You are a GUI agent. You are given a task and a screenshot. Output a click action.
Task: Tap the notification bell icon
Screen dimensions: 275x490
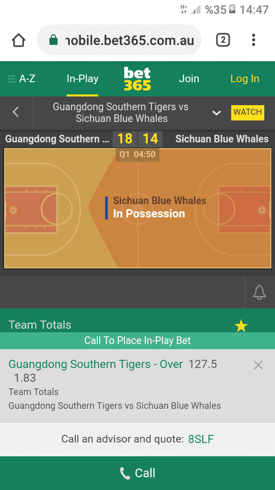(x=259, y=292)
